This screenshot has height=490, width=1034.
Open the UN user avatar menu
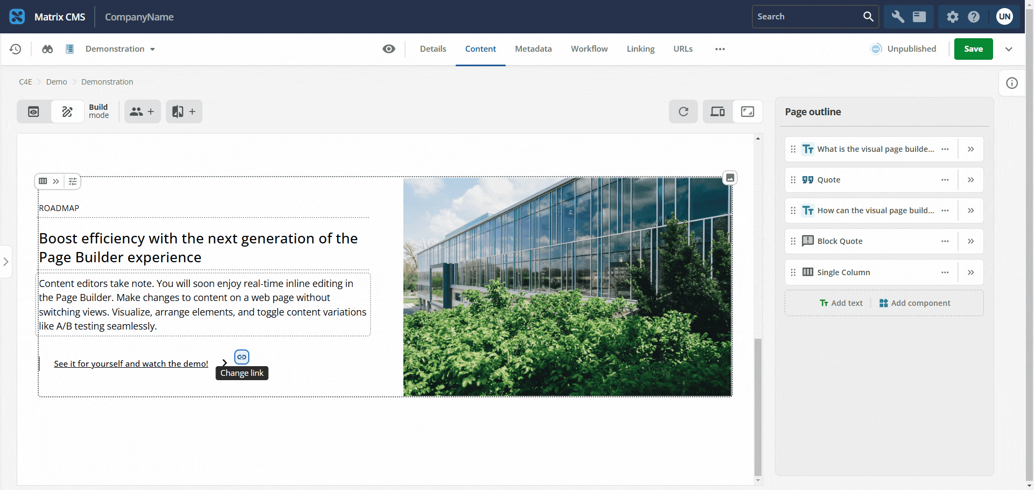pos(1004,17)
